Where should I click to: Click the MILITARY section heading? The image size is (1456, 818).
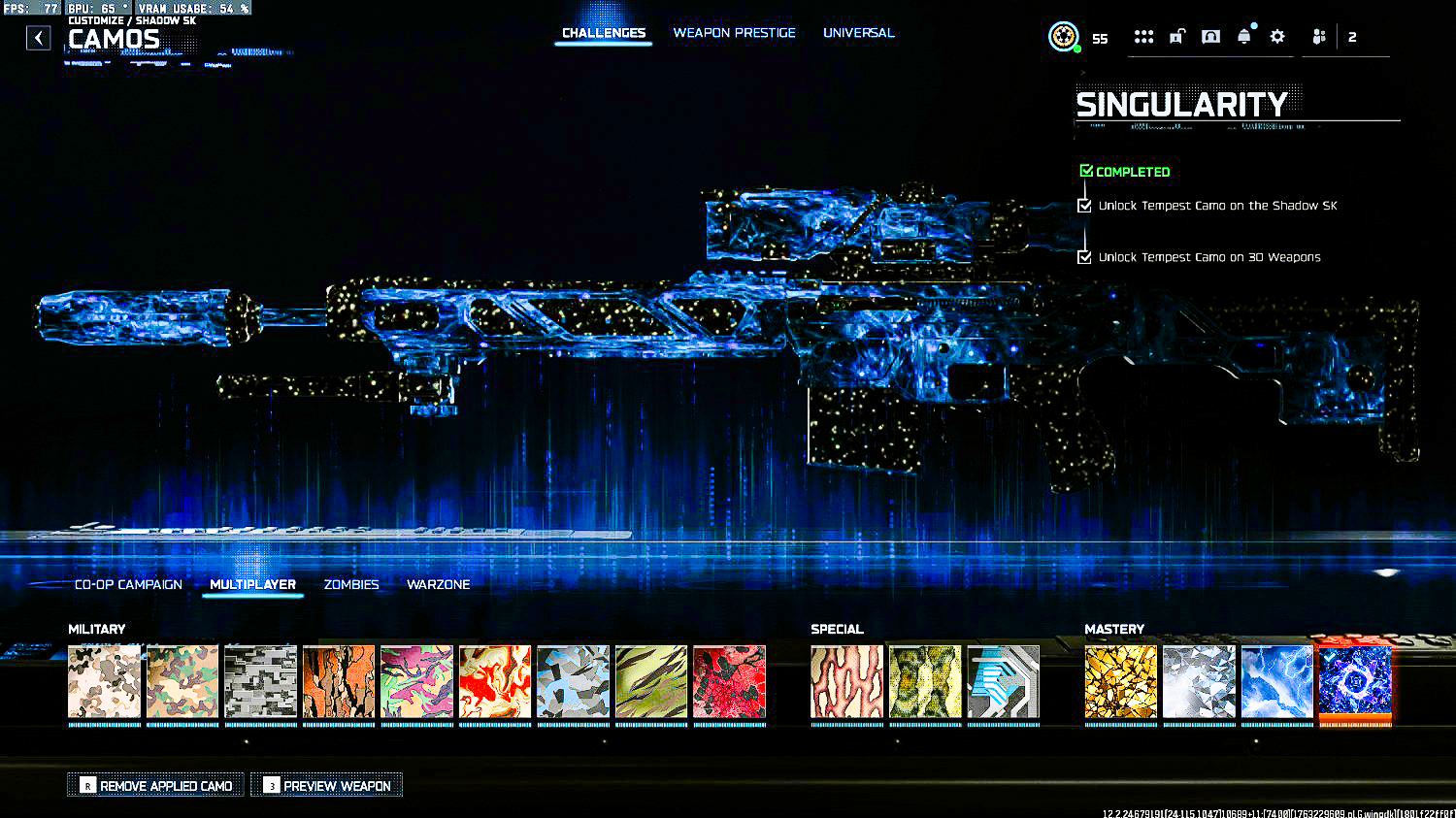point(97,629)
